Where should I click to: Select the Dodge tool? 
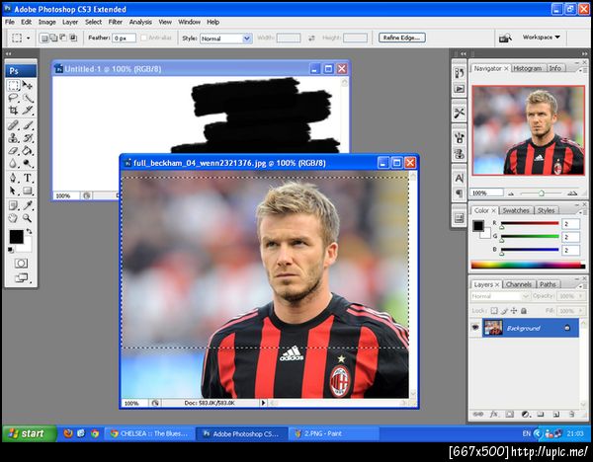click(28, 163)
